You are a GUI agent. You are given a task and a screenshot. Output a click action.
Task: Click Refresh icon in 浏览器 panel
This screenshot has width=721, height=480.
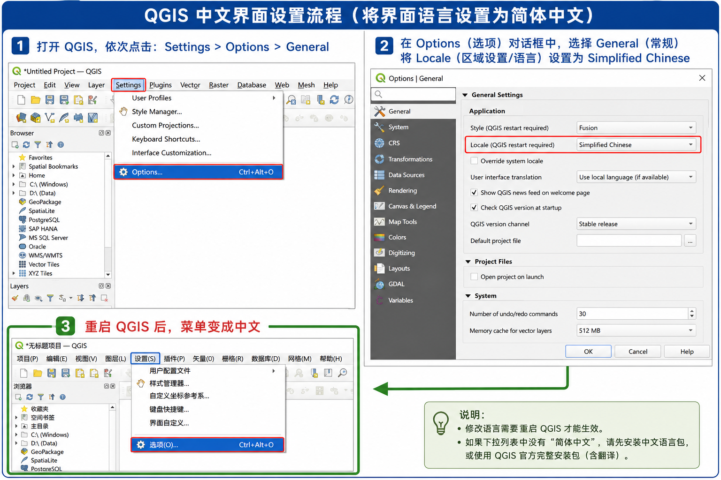point(30,397)
